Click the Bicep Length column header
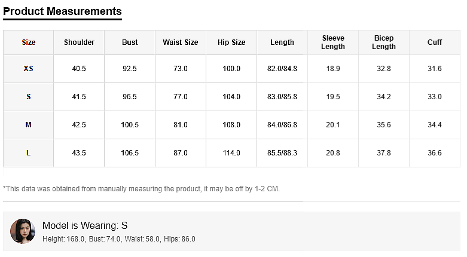 coord(384,42)
